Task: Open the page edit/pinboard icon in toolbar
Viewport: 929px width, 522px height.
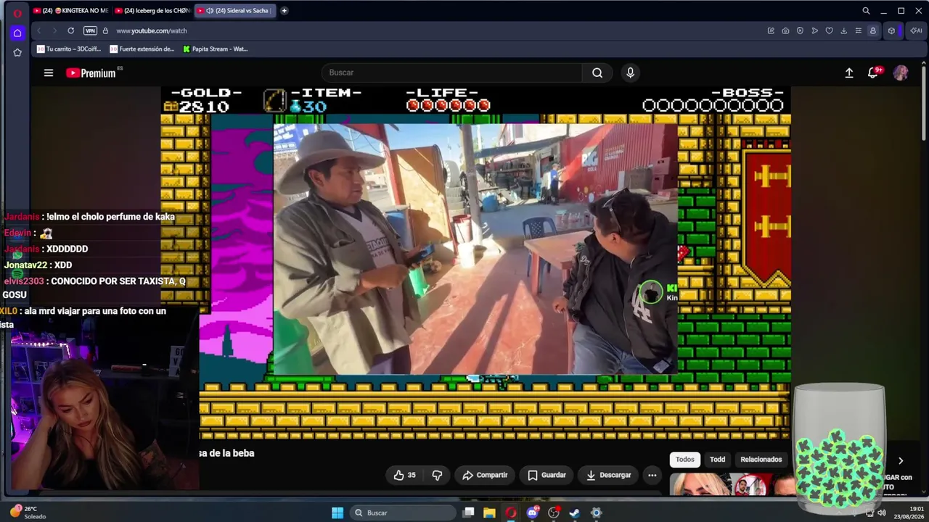Action: click(x=771, y=30)
